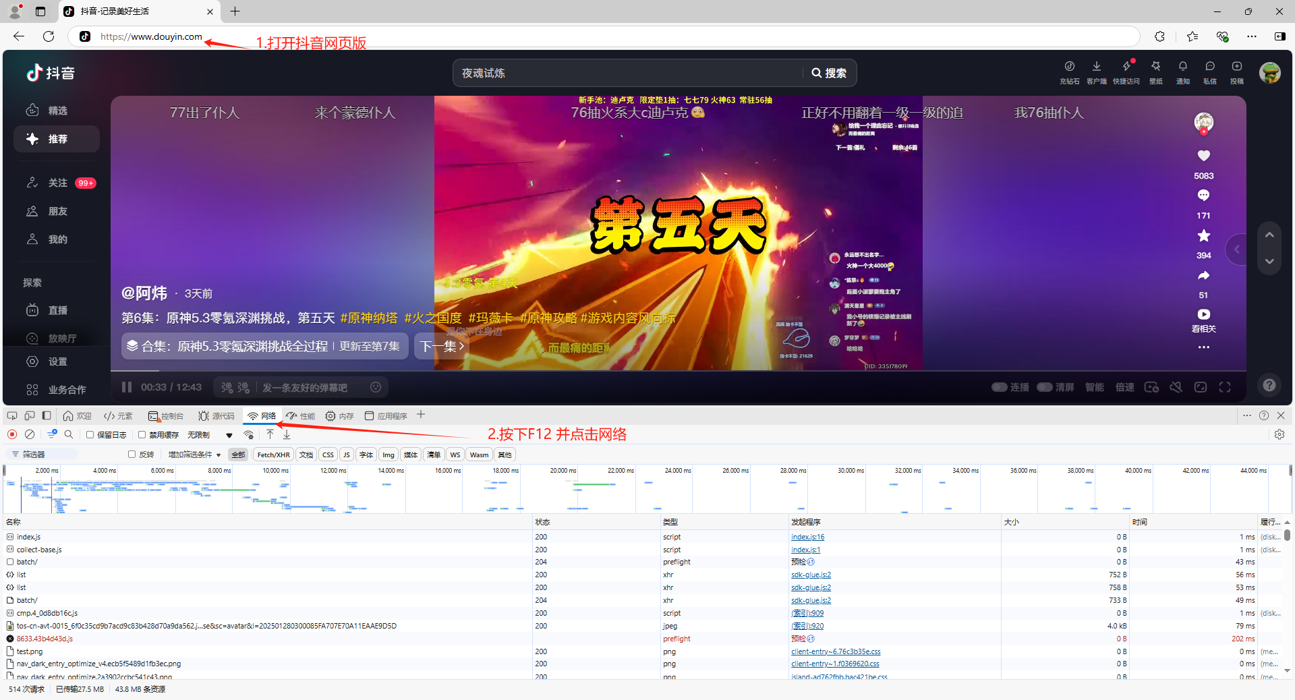
Task: Open the video comments bubble icon
Action: tap(1203, 196)
